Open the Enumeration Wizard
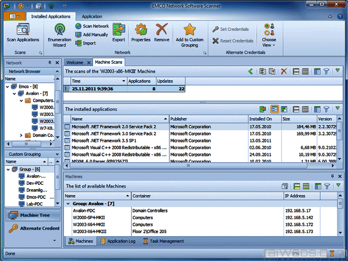 pos(59,30)
